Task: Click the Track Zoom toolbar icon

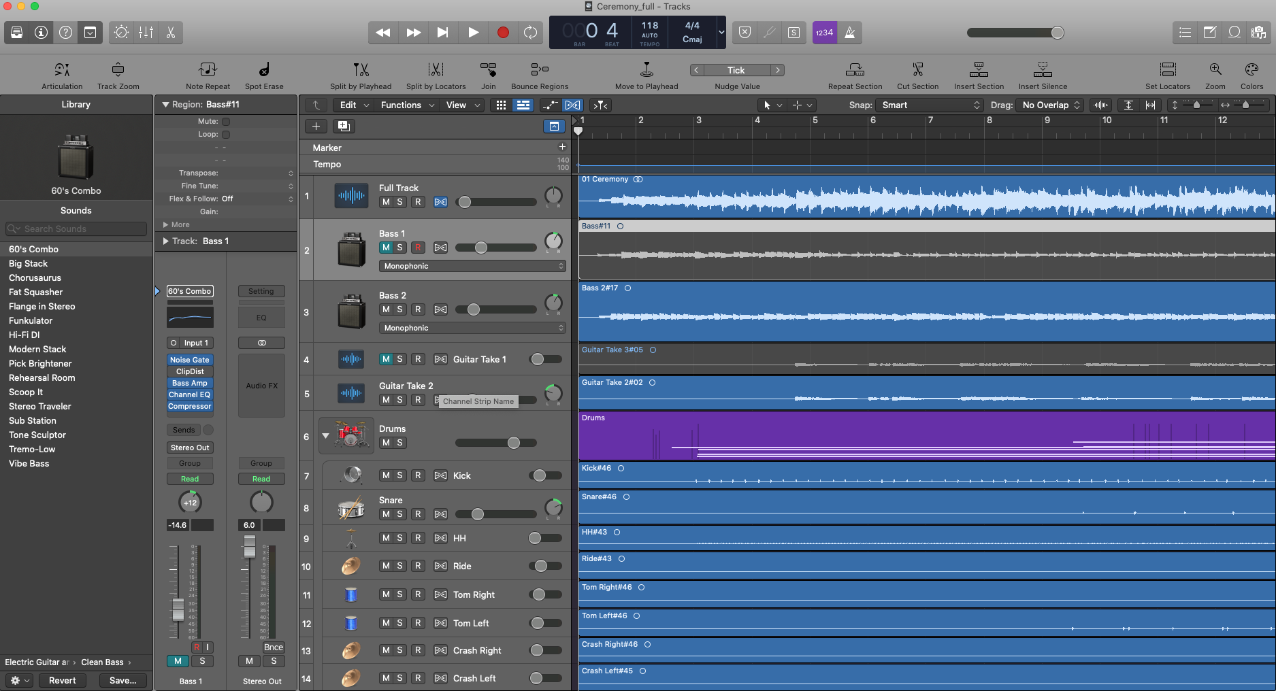Action: [x=118, y=75]
